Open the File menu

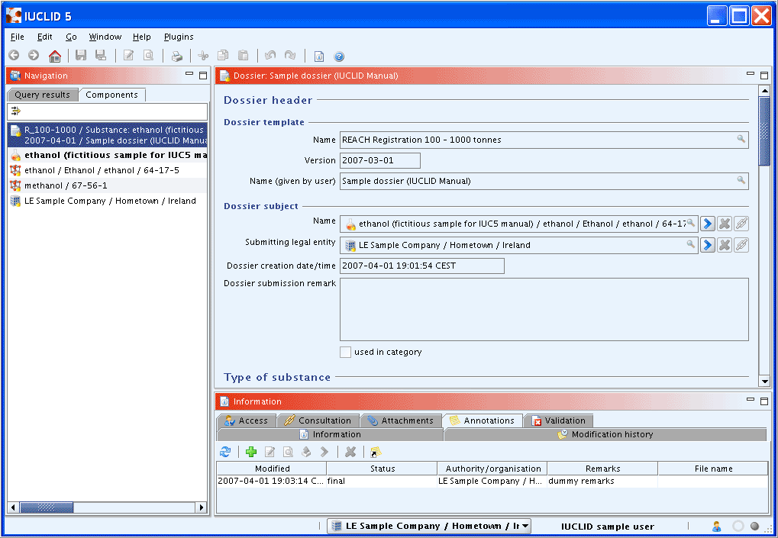point(18,37)
